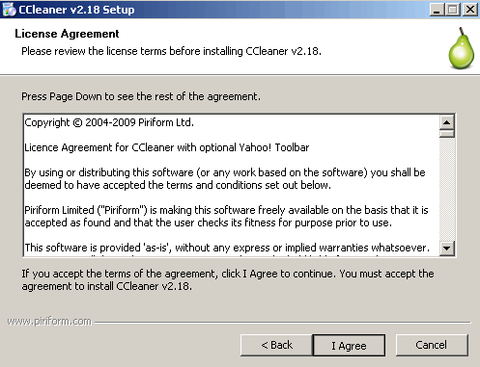Maximize the CCleaner Setup window

pos(453,10)
